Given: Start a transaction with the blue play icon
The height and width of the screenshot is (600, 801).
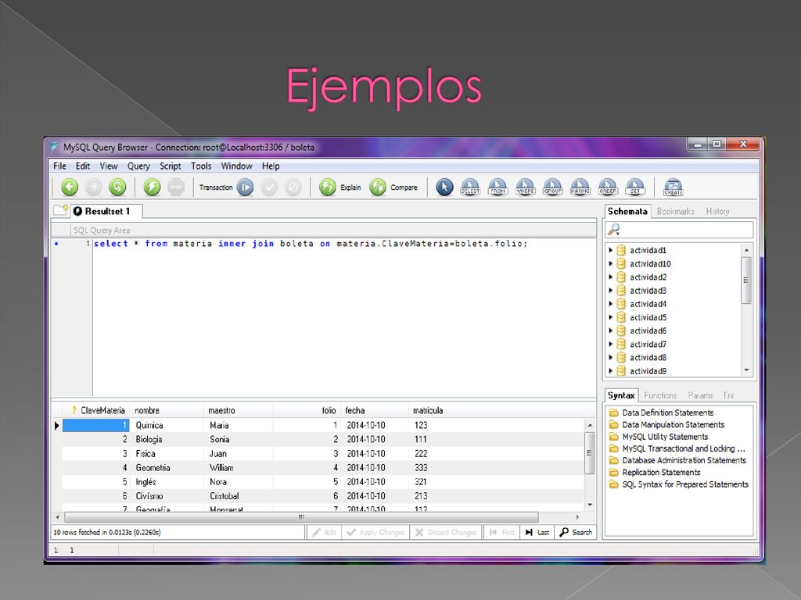Looking at the screenshot, I should [x=245, y=187].
